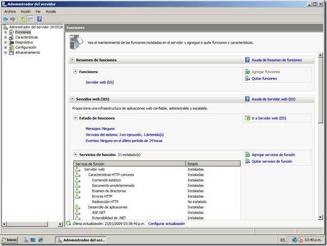Select the ASP.NET row
Viewport: 327px width, 246px height.
[157, 212]
